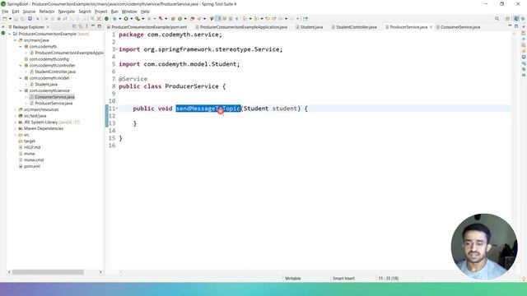Click the External Tools run icon
The height and width of the screenshot is (296, 527).
138,19
